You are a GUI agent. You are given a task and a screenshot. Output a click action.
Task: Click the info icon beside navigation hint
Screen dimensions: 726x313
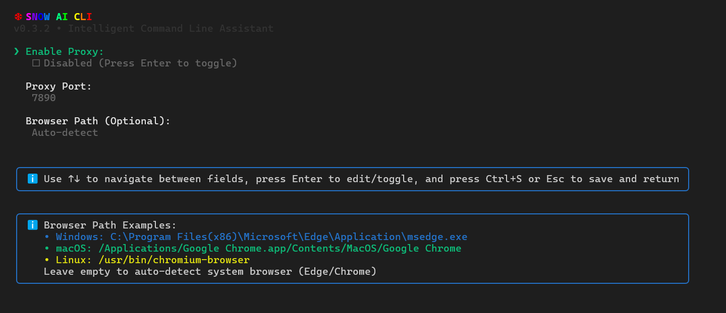pos(32,179)
